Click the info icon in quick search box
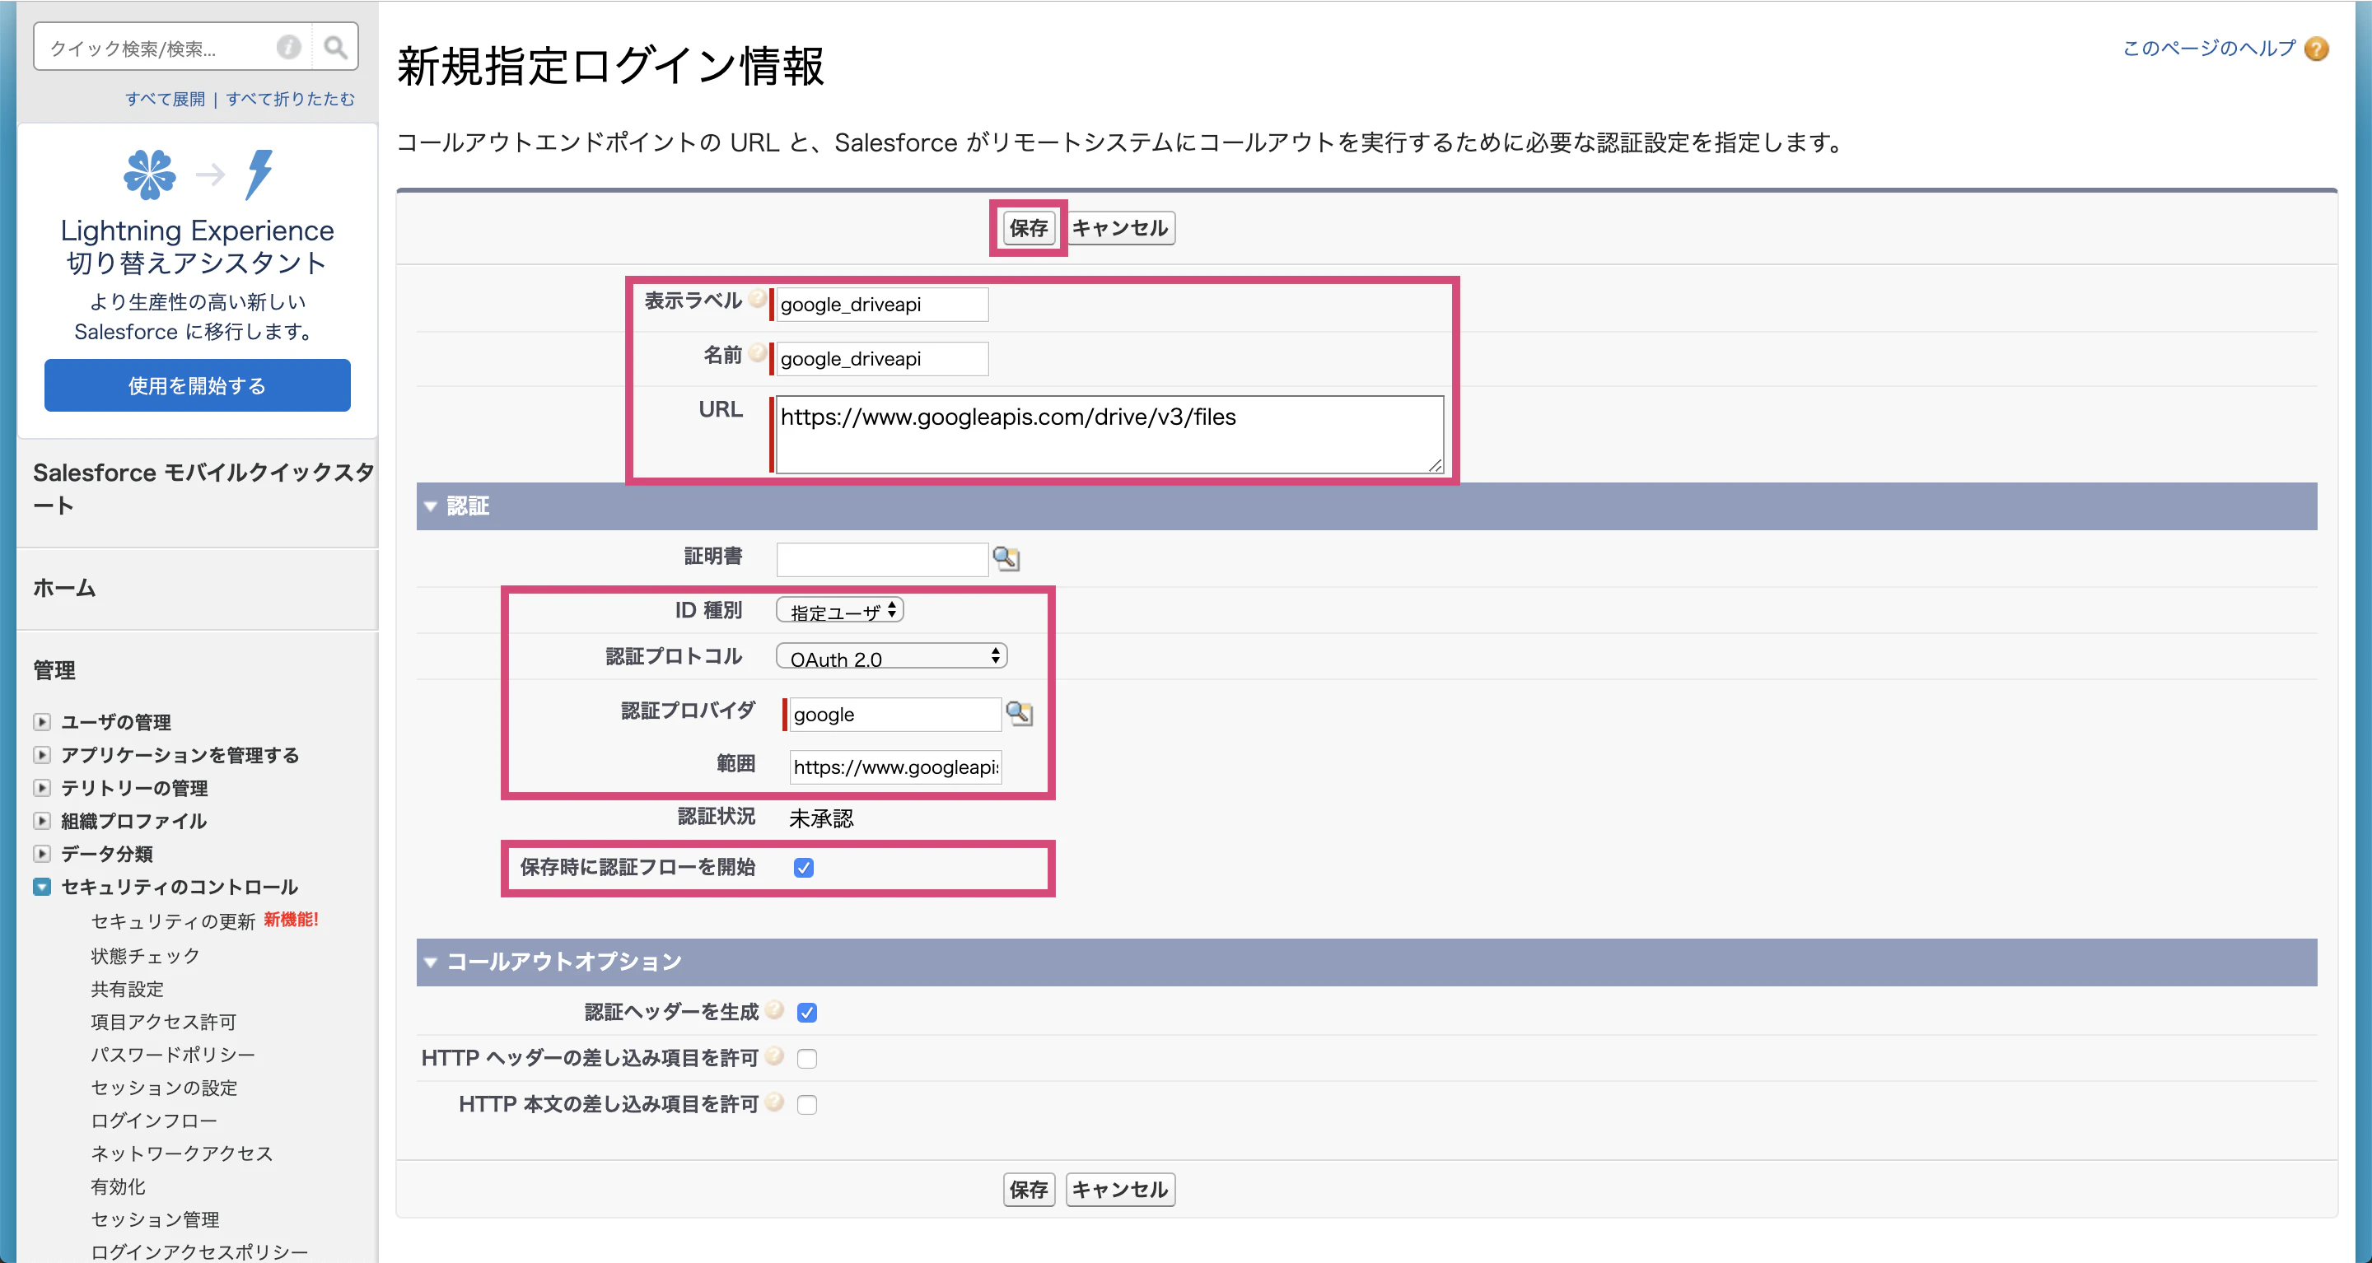The height and width of the screenshot is (1263, 2372). (288, 47)
